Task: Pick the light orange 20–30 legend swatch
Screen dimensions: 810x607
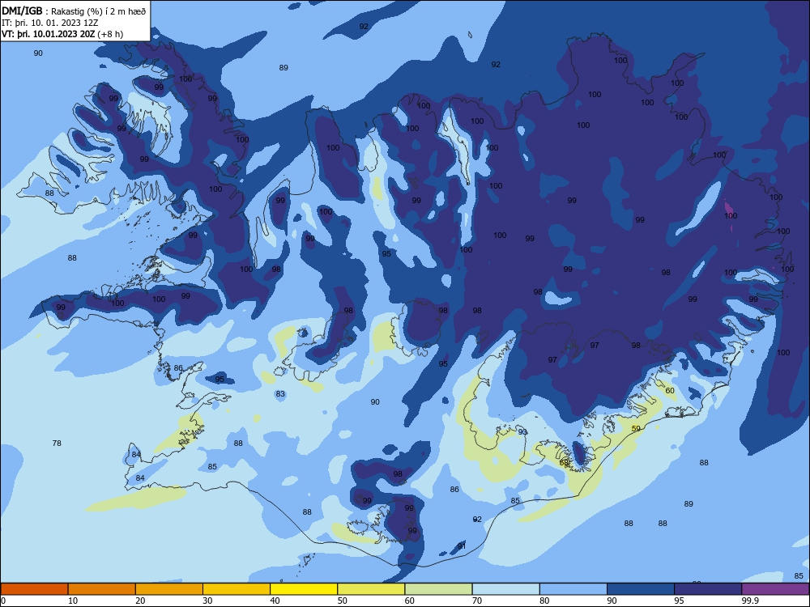Action: point(169,589)
